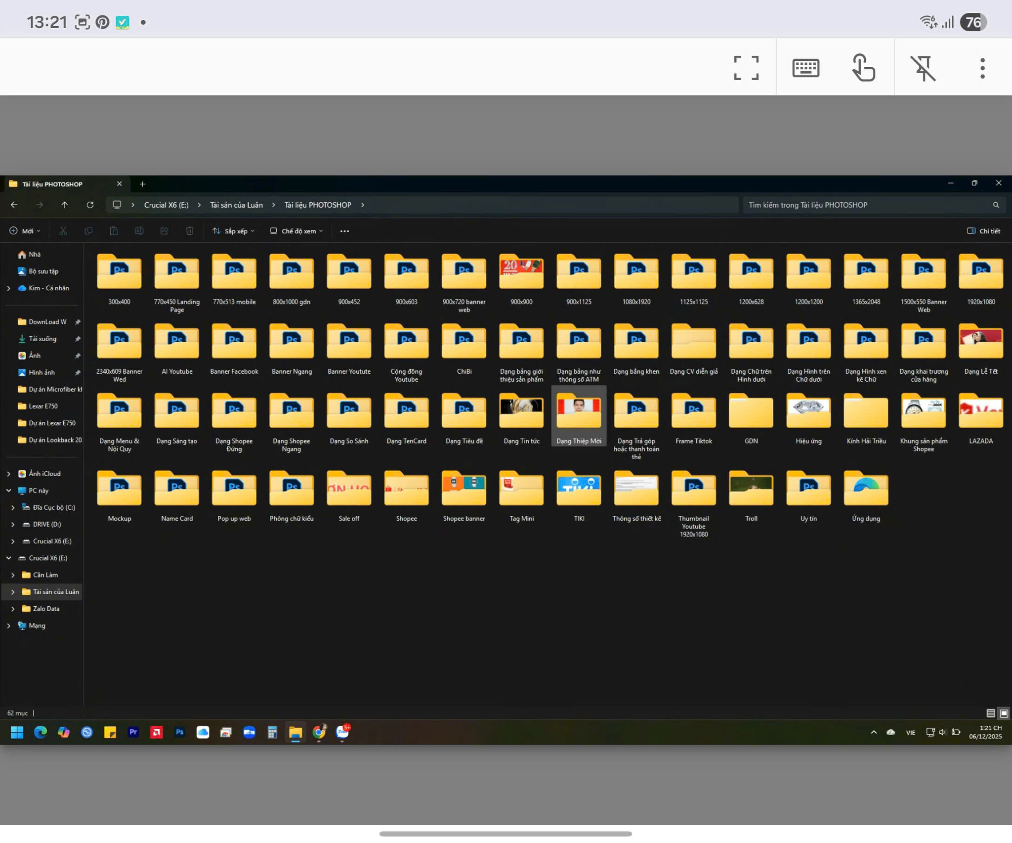The height and width of the screenshot is (843, 1012).
Task: Select the LAZADA folder
Action: [x=980, y=419]
